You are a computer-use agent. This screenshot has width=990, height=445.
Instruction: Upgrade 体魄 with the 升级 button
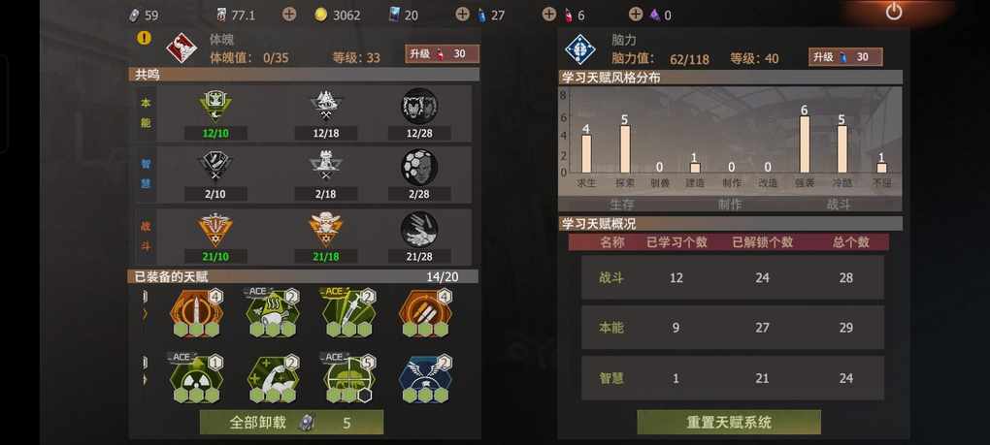442,54
